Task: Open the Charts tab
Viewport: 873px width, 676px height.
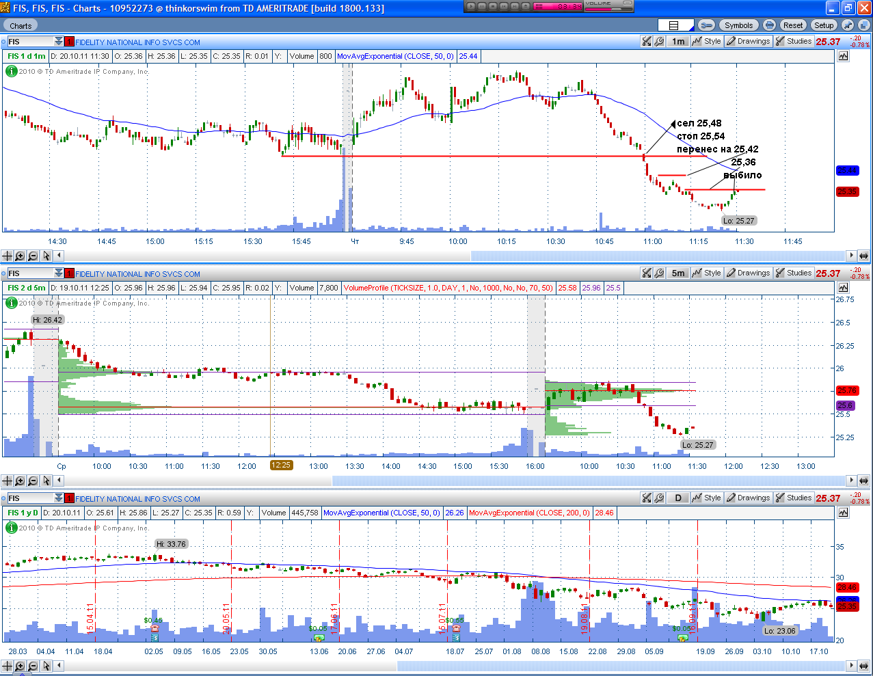Action: [x=21, y=25]
